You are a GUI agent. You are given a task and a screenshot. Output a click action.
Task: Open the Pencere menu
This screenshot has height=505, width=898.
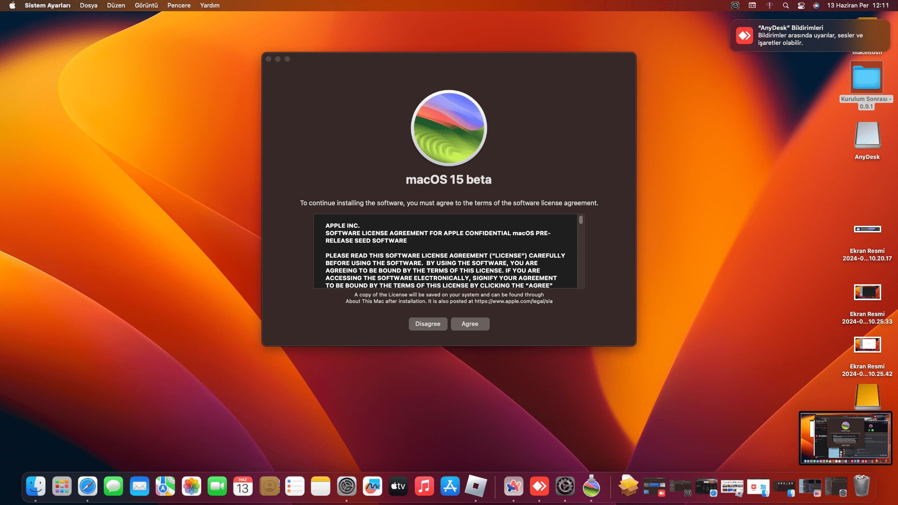pos(179,6)
